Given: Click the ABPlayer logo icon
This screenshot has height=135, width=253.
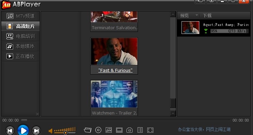Looking at the screenshot, I should pos(6,5).
